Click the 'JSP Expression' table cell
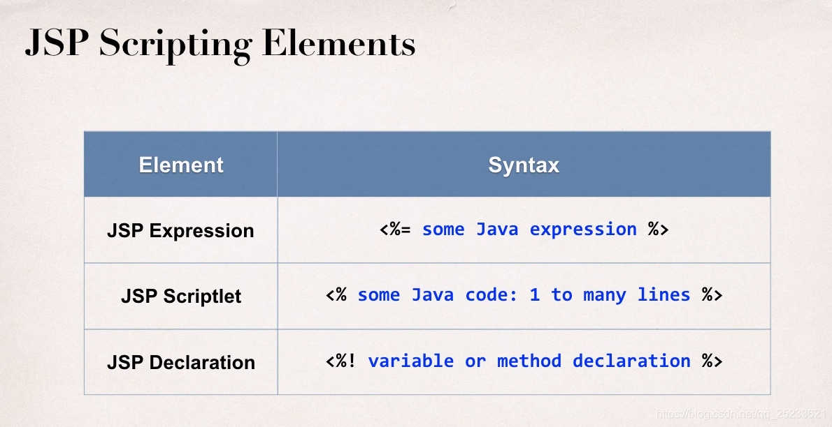Image resolution: width=832 pixels, height=427 pixels. [180, 230]
